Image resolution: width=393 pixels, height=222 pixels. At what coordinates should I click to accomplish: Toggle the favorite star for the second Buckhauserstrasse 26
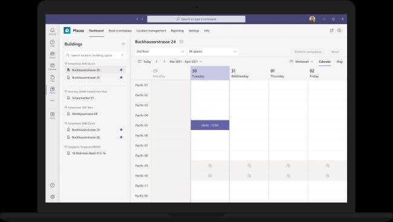pos(122,137)
